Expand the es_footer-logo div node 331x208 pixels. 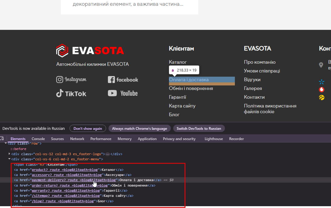coord(9,154)
